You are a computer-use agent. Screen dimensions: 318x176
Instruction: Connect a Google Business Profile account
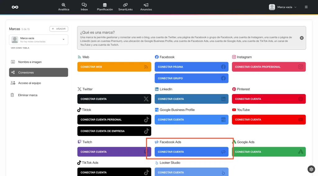pyautogui.click(x=191, y=120)
